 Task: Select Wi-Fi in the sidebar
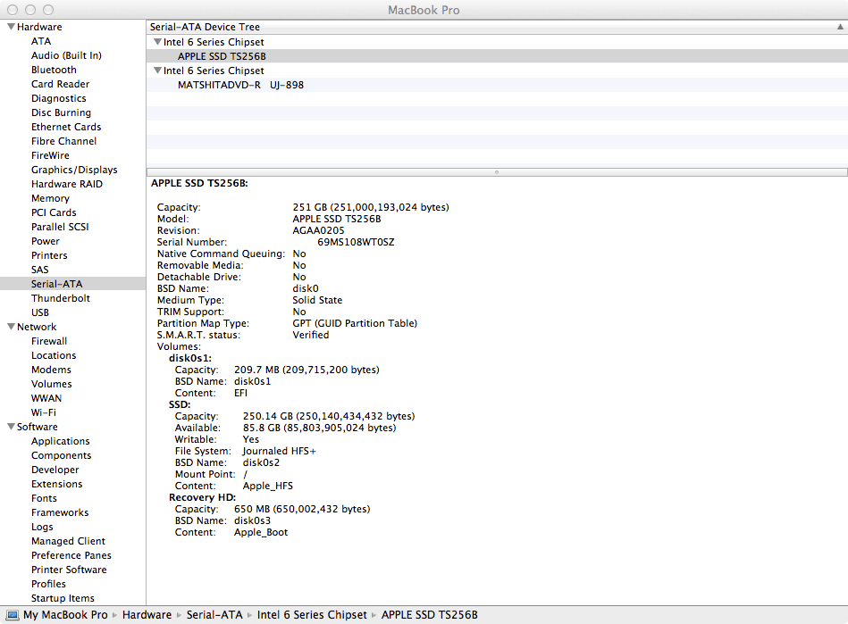43,412
